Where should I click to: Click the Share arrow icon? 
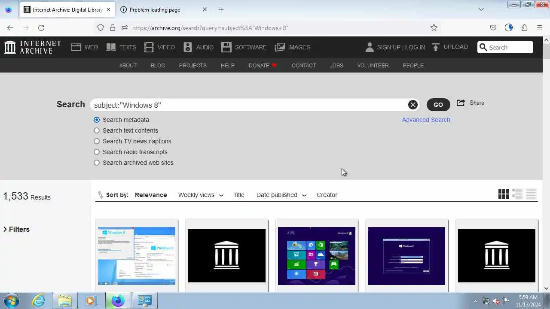pyautogui.click(x=461, y=103)
